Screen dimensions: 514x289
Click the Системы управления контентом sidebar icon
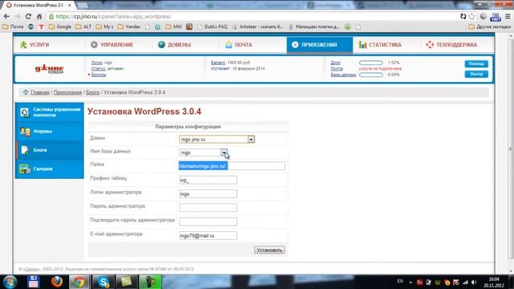point(25,112)
